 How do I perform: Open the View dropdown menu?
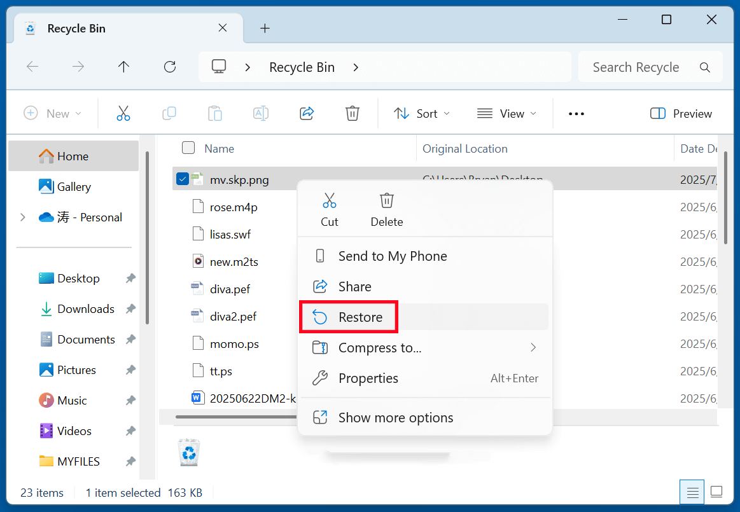507,113
